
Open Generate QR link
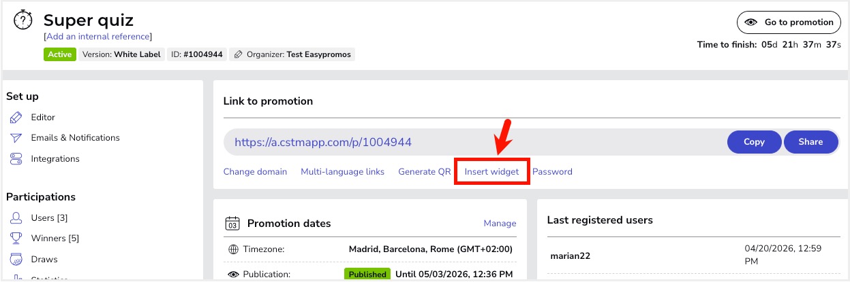(x=424, y=172)
